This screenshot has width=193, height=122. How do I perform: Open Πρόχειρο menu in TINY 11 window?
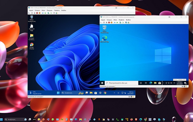click(x=49, y=11)
